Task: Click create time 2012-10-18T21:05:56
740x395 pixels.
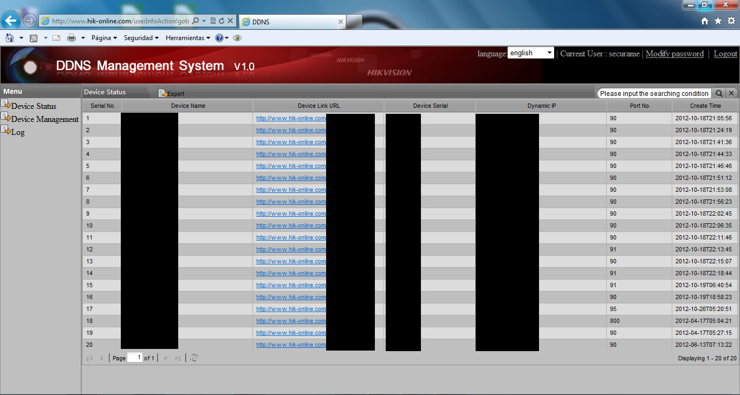Action: pyautogui.click(x=704, y=118)
